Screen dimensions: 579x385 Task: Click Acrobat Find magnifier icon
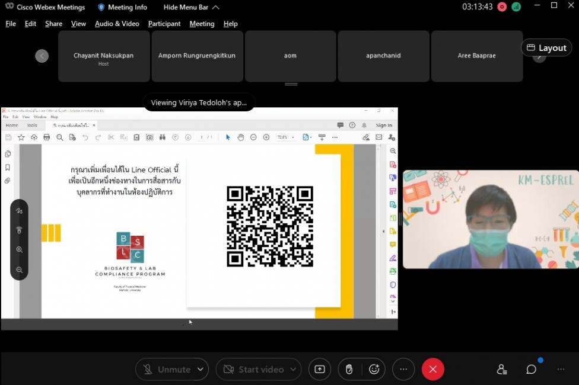point(59,137)
